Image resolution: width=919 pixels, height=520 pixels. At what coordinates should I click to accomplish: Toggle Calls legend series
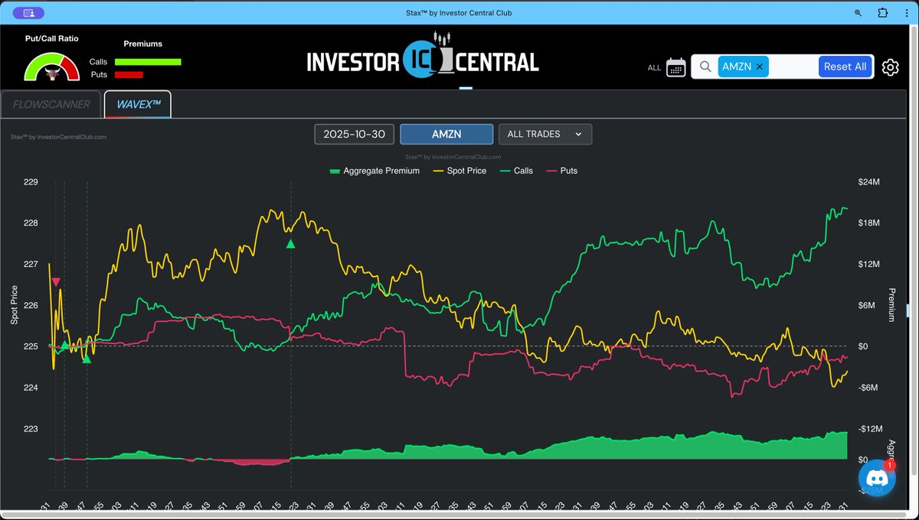516,171
